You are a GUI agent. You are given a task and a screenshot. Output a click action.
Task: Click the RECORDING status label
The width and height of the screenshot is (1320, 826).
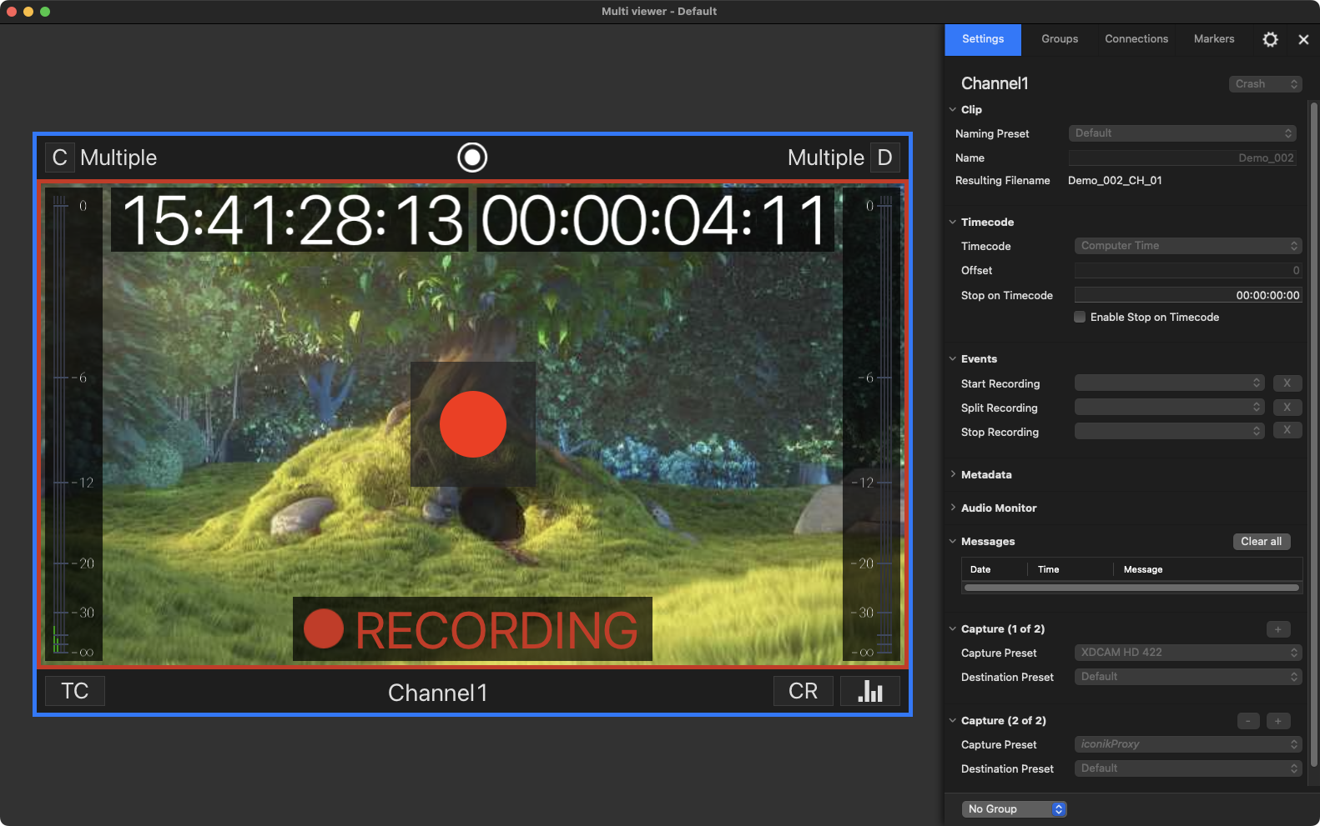pos(472,629)
